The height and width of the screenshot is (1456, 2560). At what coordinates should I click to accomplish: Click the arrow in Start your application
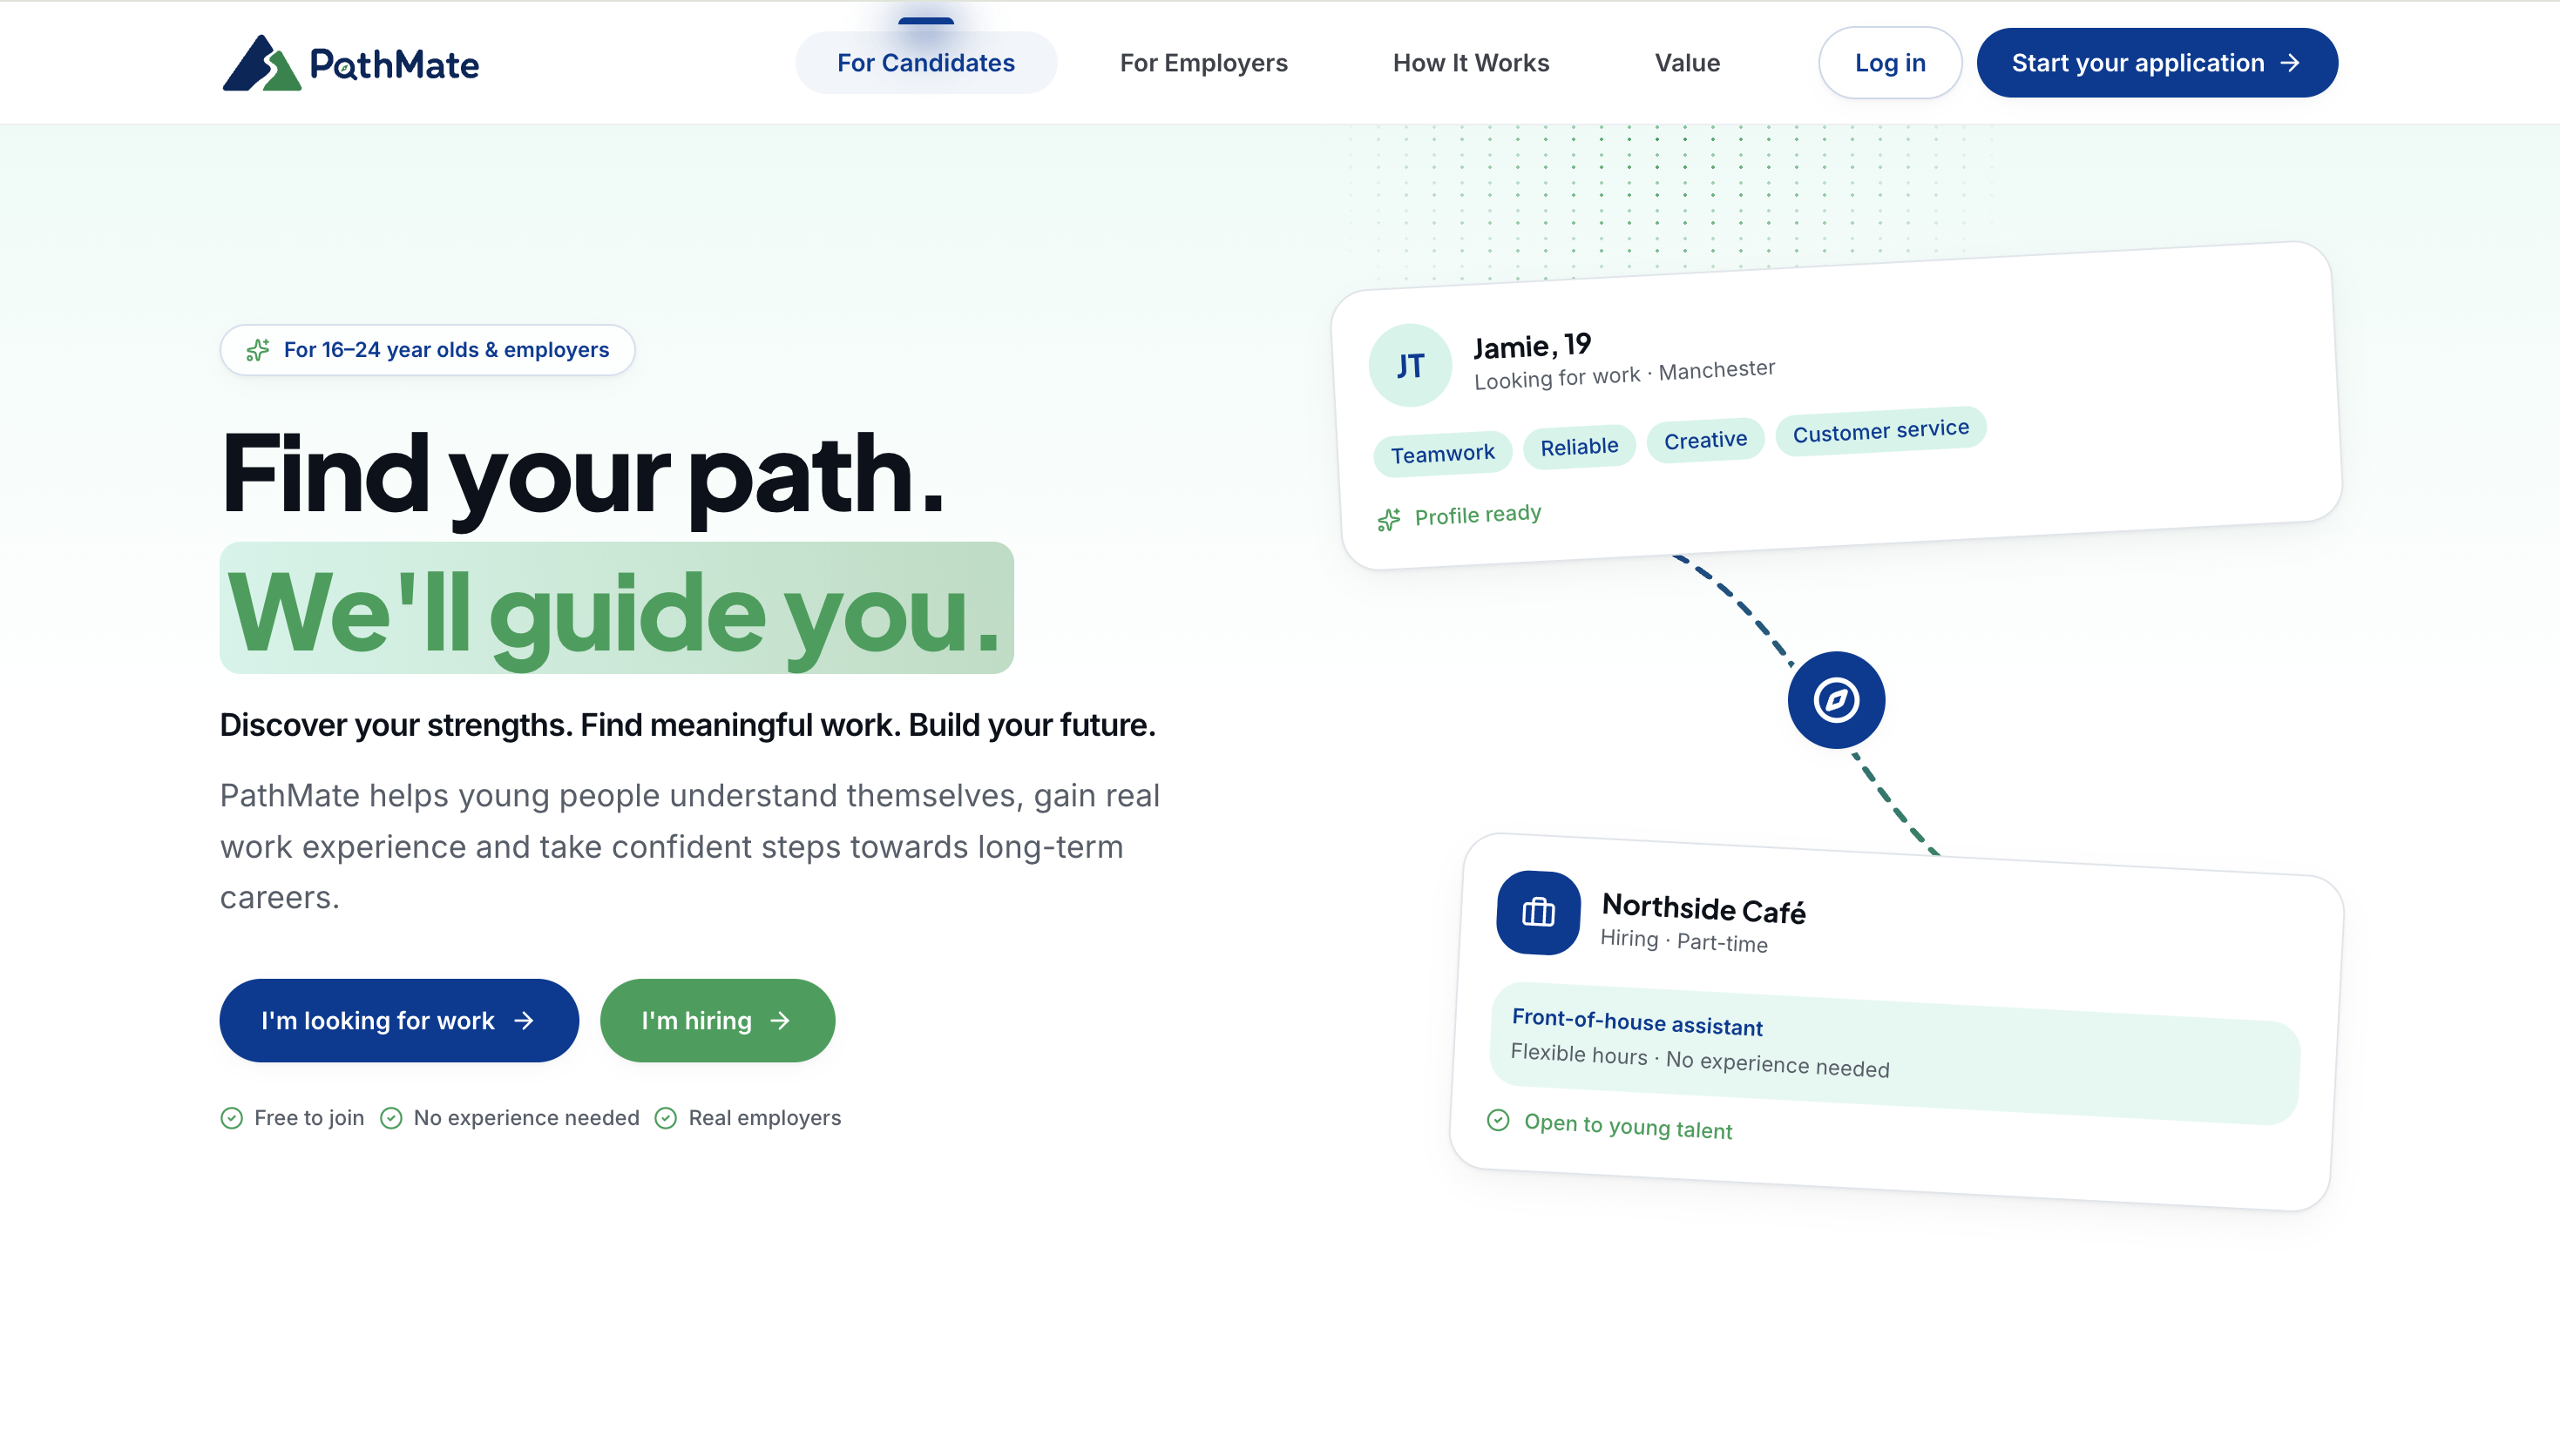click(2290, 63)
